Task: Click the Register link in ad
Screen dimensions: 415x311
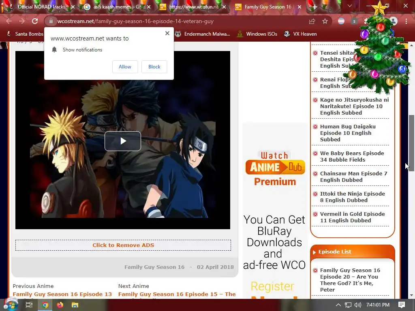Action: coord(272,286)
